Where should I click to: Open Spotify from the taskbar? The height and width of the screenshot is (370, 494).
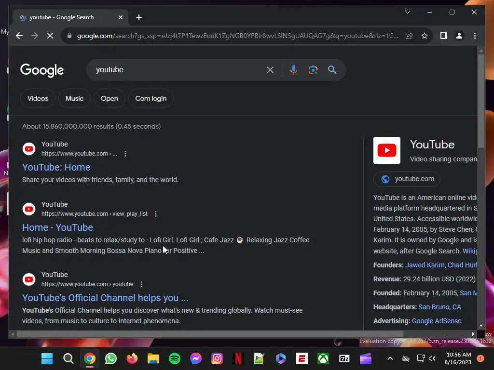175,358
